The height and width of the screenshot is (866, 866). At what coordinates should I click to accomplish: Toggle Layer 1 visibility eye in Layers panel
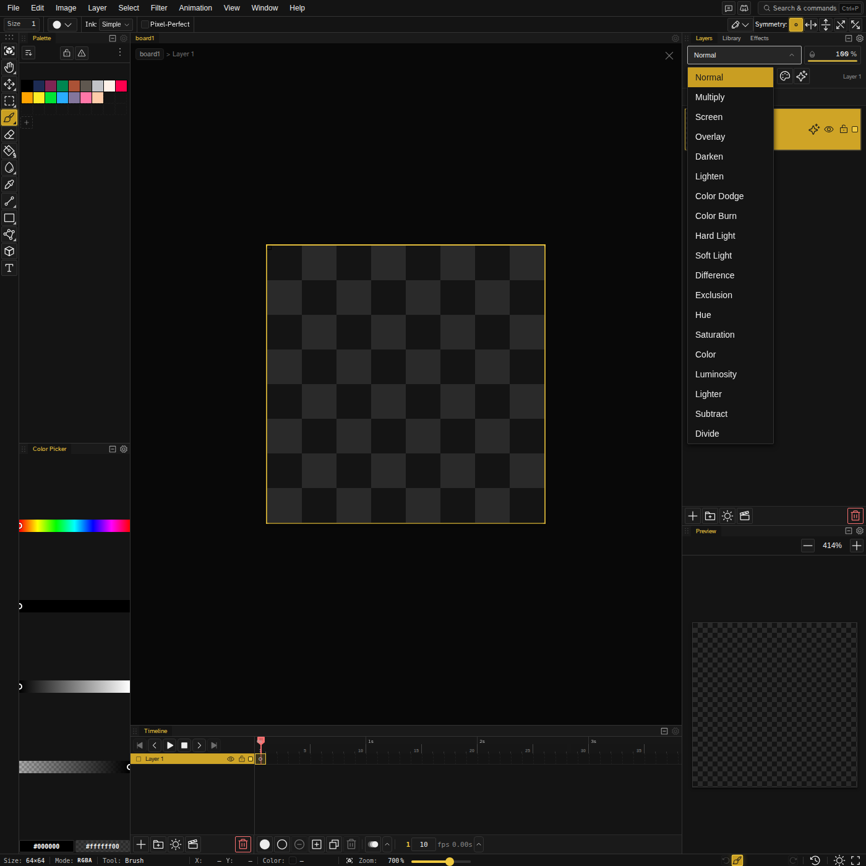tap(829, 129)
